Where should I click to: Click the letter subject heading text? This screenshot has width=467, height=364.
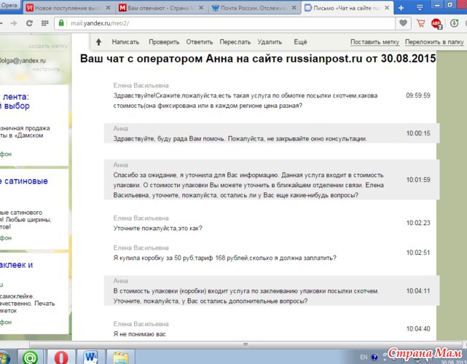[x=258, y=58]
